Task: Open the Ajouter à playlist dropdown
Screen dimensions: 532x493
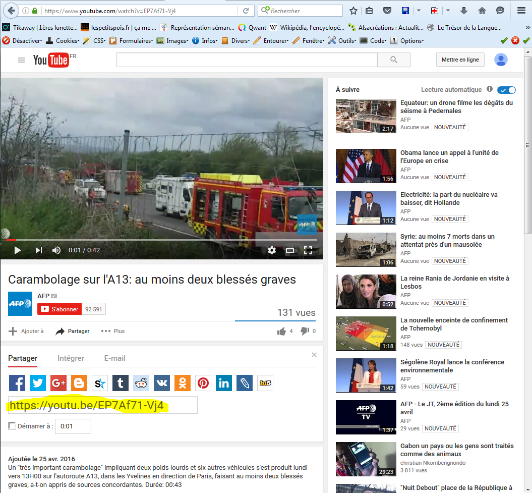Action: point(26,331)
